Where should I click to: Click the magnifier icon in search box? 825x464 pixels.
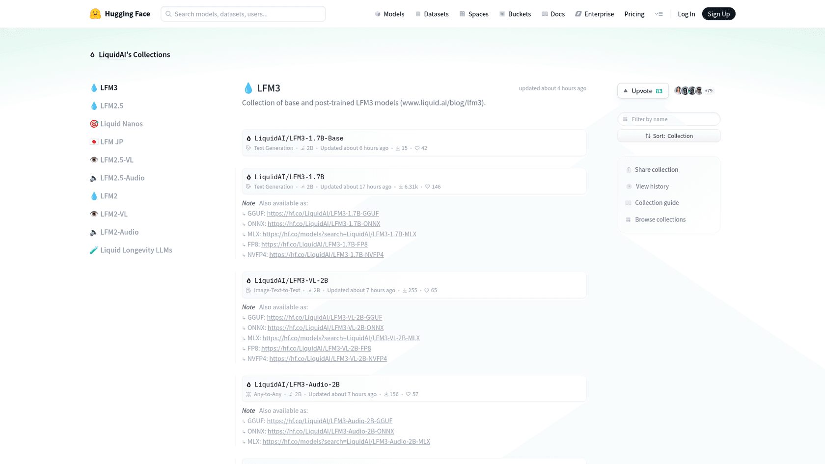(x=168, y=14)
